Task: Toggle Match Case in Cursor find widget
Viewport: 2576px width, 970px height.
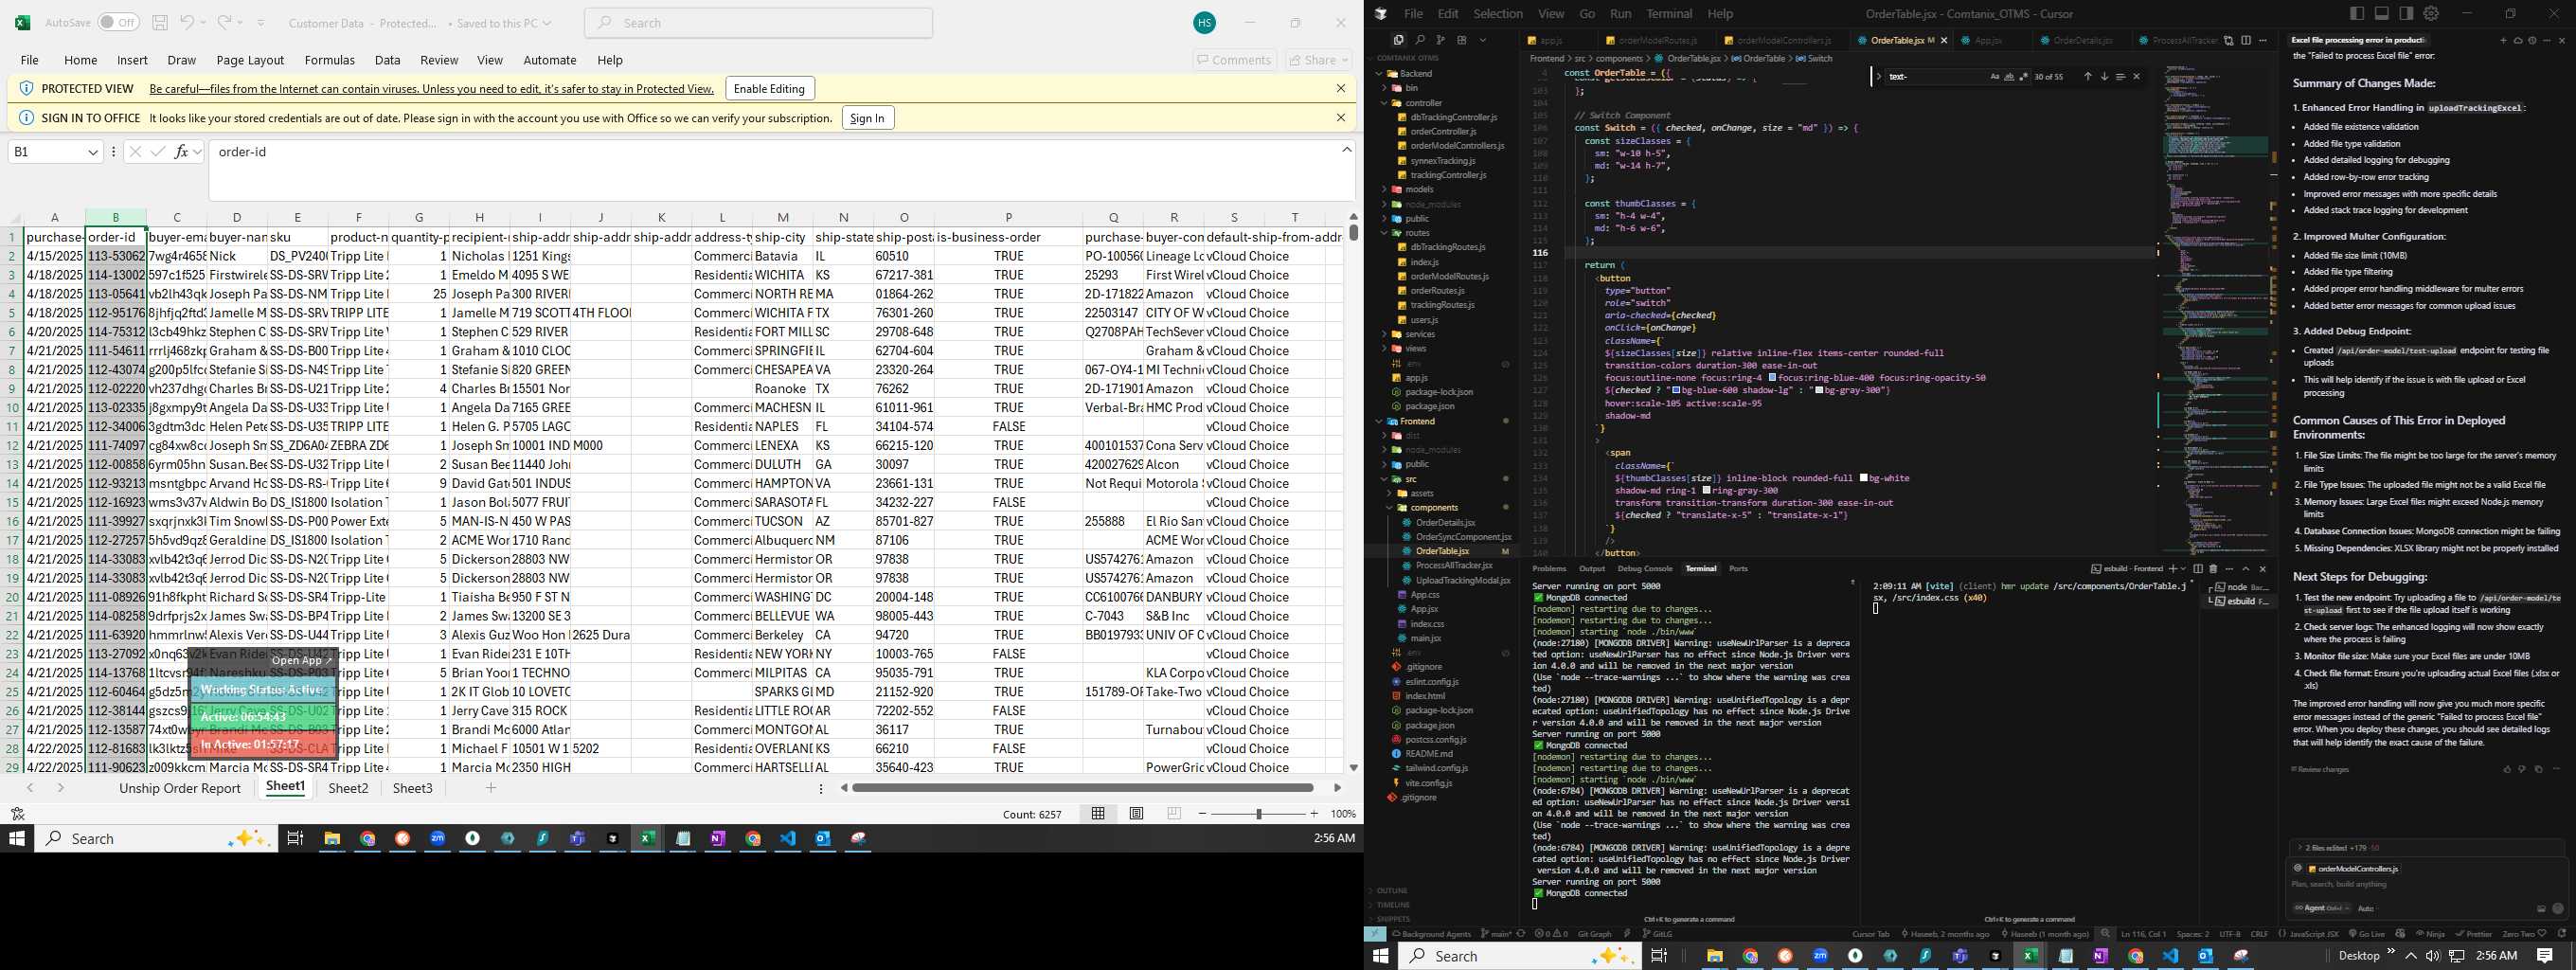Action: pyautogui.click(x=1994, y=77)
